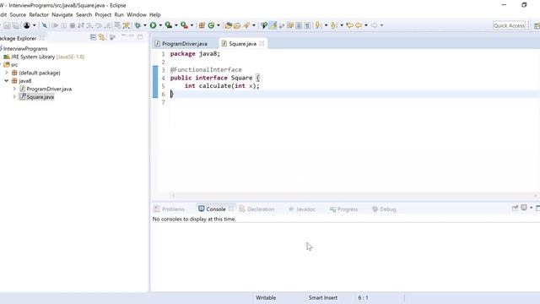Image resolution: width=540 pixels, height=304 pixels.
Task: Switch to the Progress tab
Action: [x=343, y=209]
